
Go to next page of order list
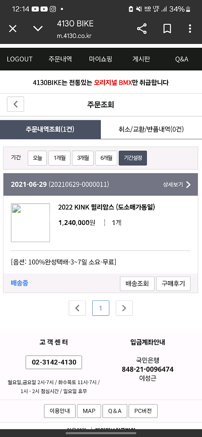[x=124, y=308]
